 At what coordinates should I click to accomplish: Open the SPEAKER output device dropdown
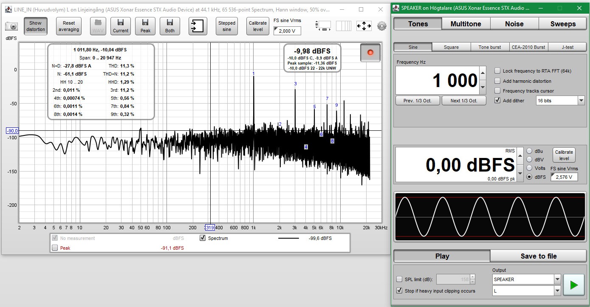[x=557, y=279]
